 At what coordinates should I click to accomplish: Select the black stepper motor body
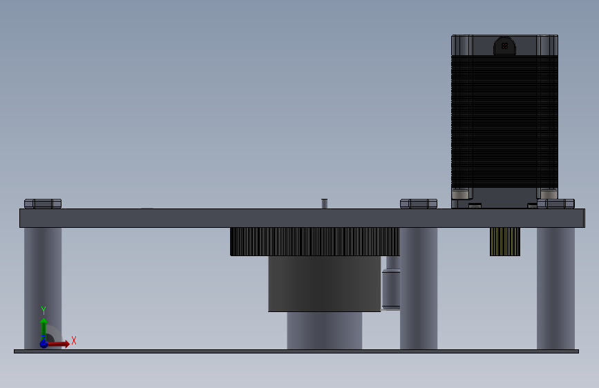[504, 122]
